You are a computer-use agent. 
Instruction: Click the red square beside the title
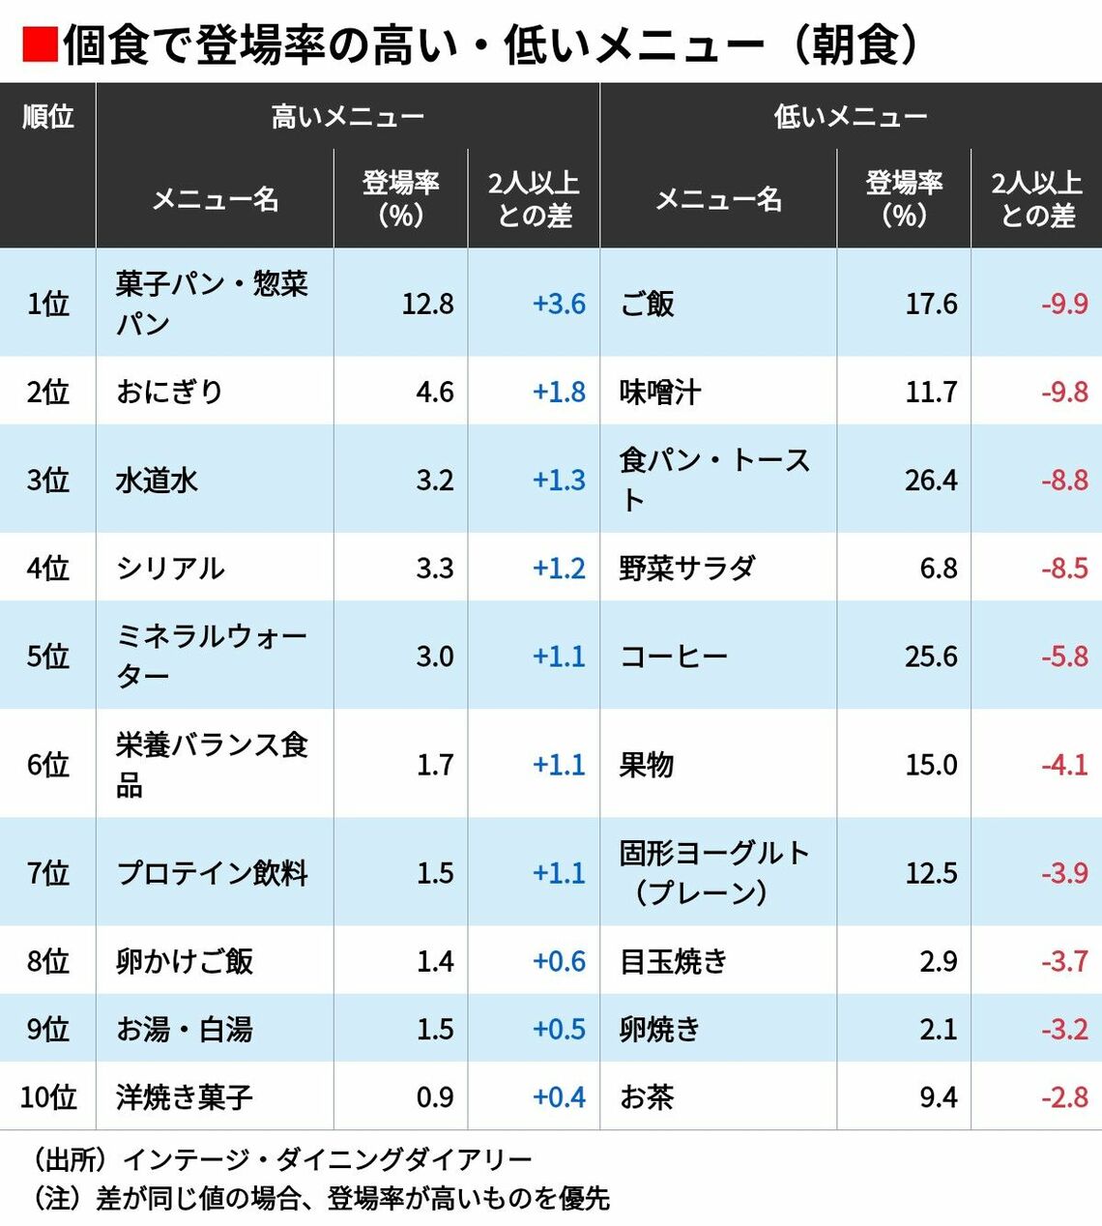tap(39, 44)
